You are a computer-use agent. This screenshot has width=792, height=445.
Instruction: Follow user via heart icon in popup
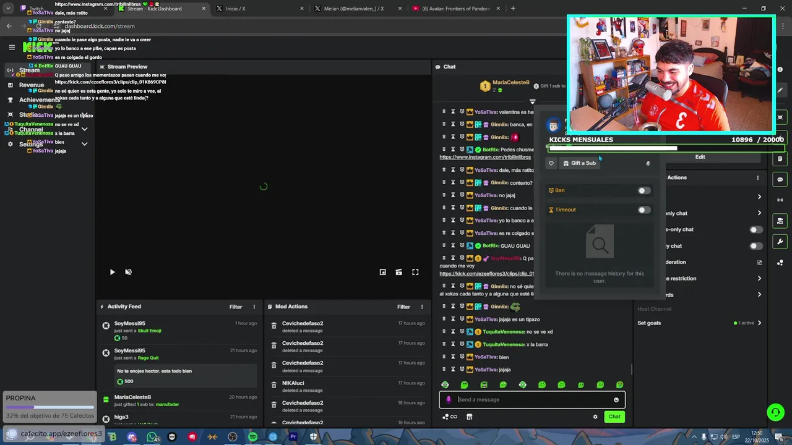(x=551, y=163)
